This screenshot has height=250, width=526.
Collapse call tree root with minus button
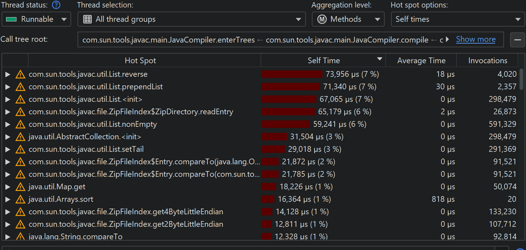point(517,40)
